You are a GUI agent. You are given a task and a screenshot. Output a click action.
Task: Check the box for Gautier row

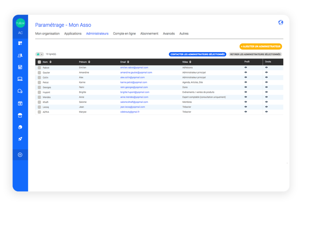pos(40,73)
